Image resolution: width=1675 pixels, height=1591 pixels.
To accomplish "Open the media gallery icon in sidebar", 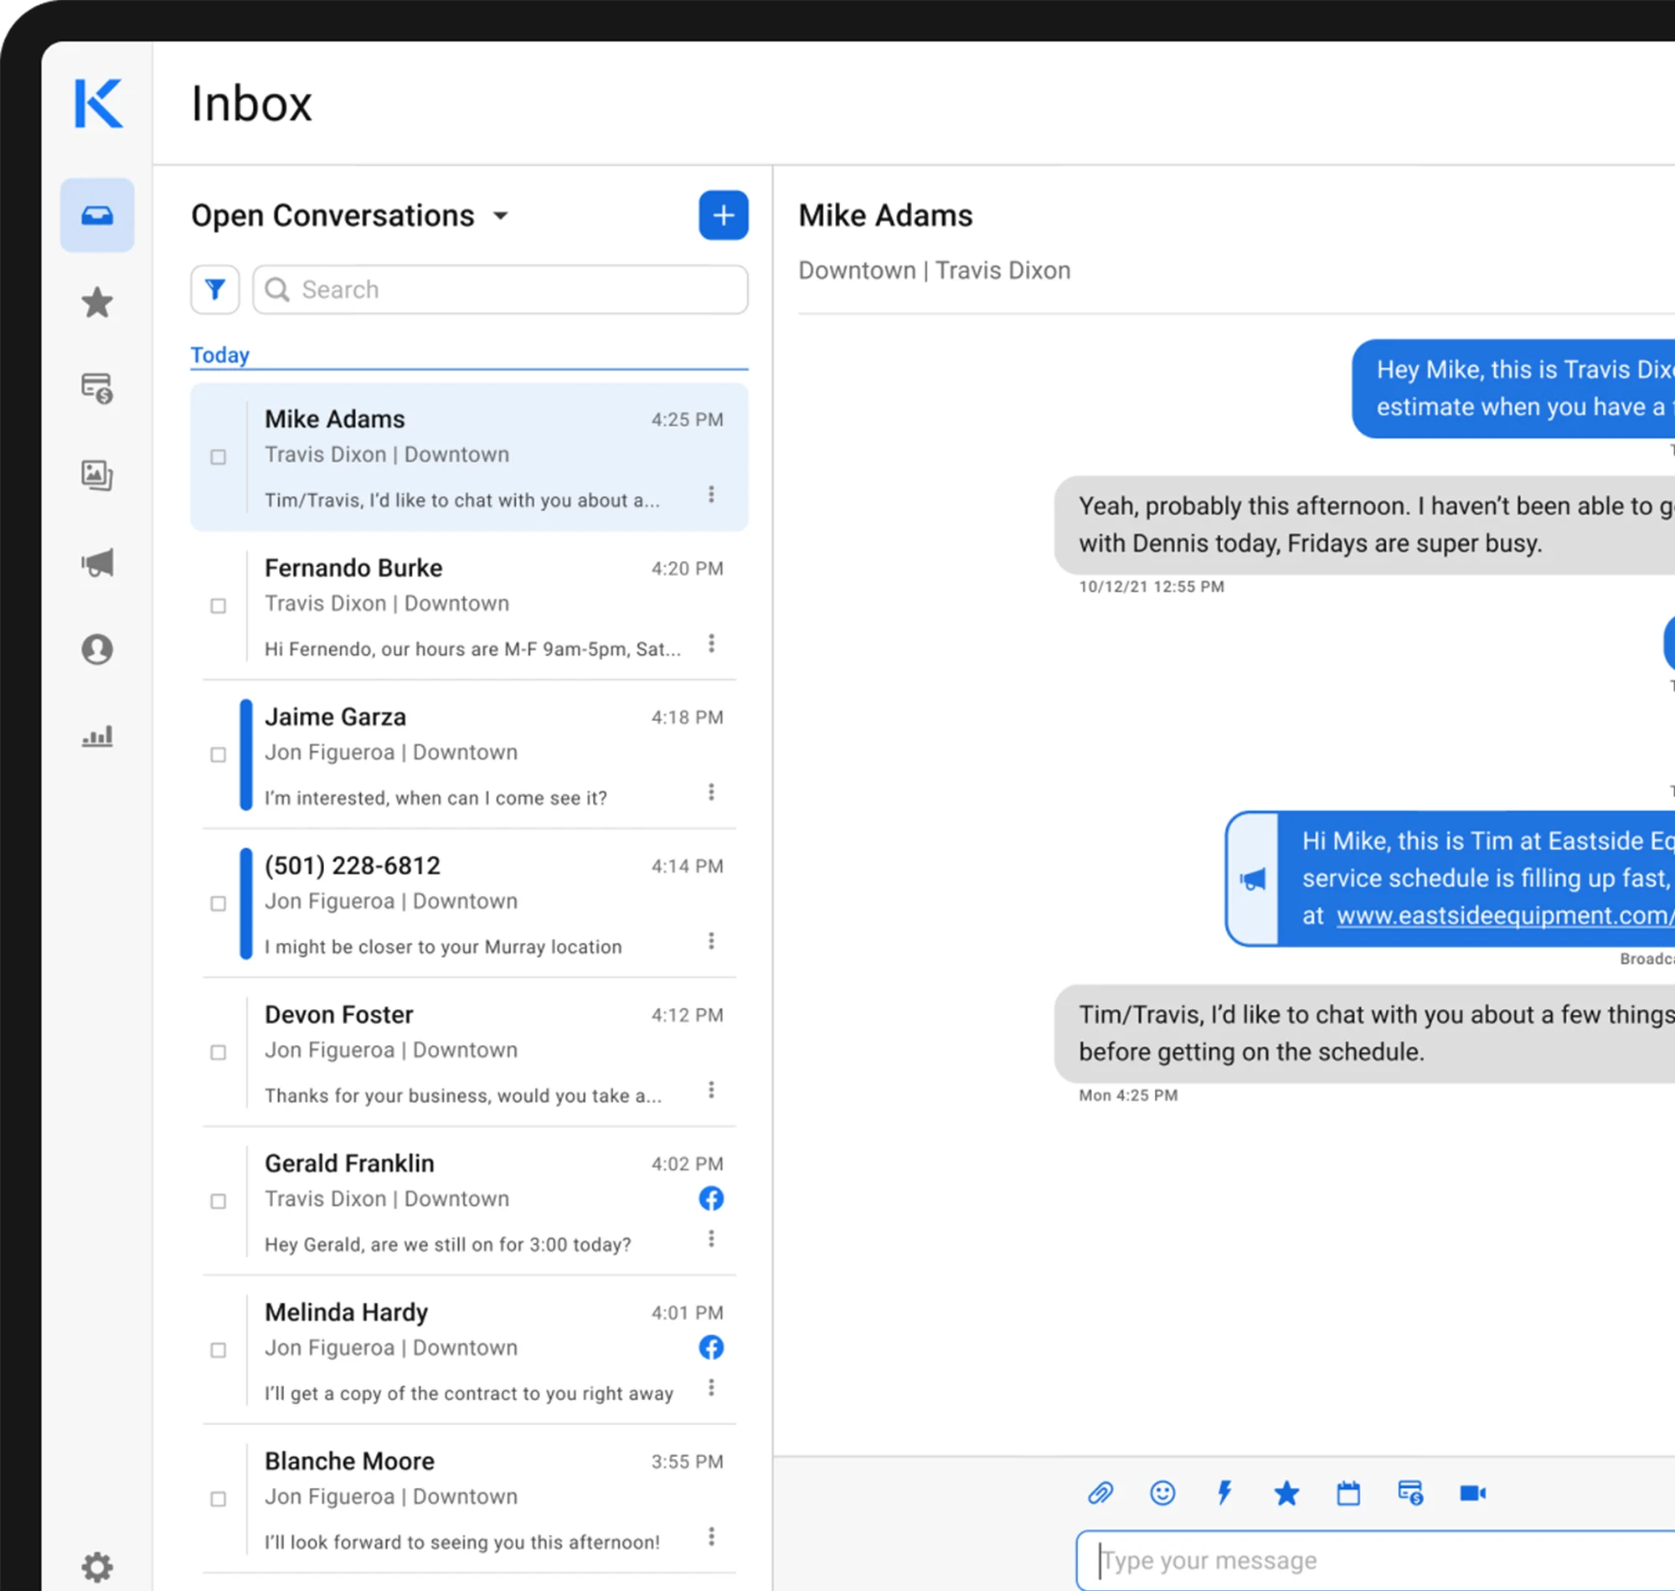I will [x=96, y=476].
